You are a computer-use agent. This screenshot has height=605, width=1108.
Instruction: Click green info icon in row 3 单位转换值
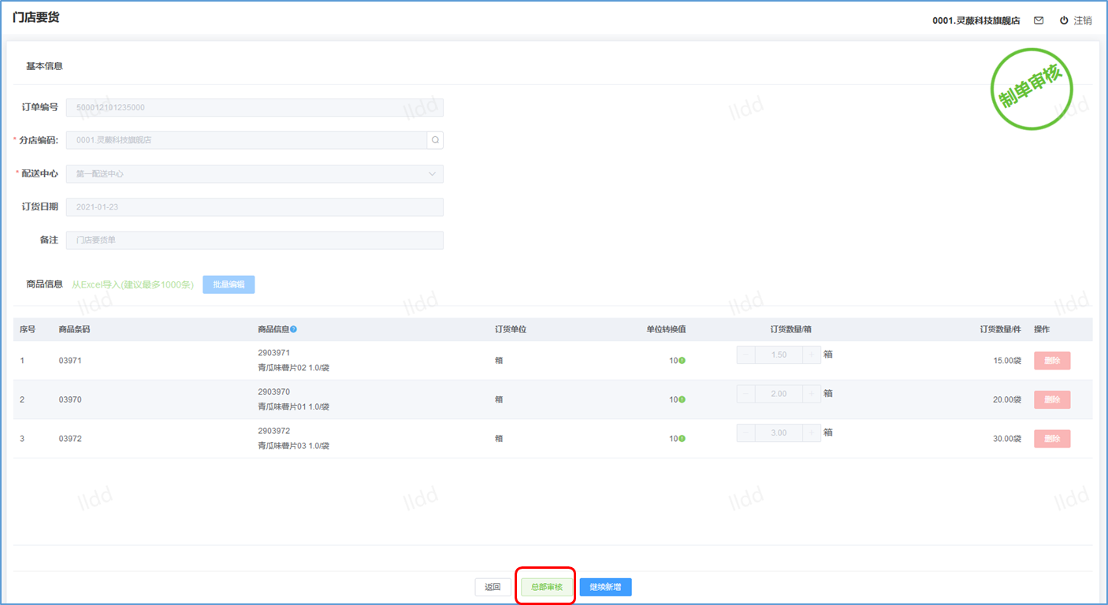[682, 439]
